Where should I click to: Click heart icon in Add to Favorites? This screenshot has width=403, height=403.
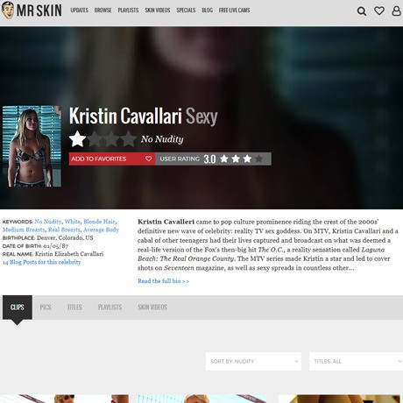pyautogui.click(x=148, y=159)
